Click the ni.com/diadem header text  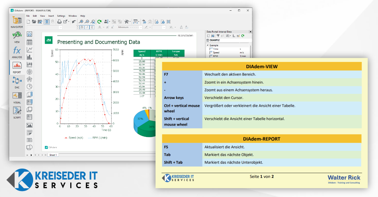(185, 36)
